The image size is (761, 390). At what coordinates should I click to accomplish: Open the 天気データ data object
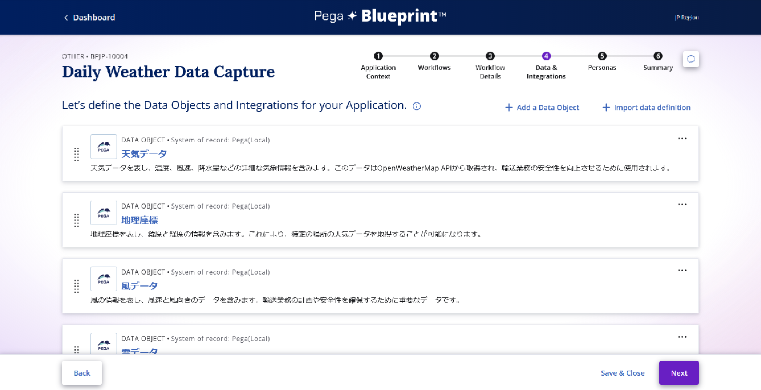[144, 154]
